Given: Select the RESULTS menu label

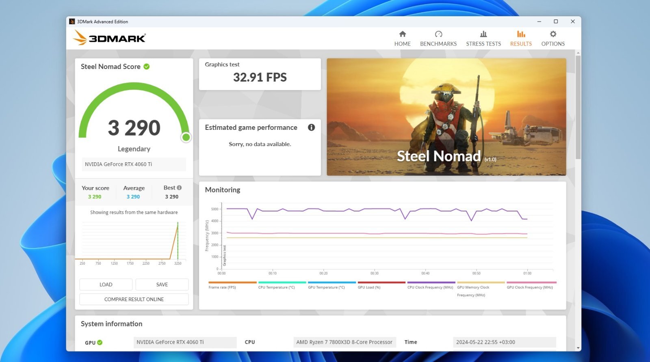Looking at the screenshot, I should click(521, 44).
